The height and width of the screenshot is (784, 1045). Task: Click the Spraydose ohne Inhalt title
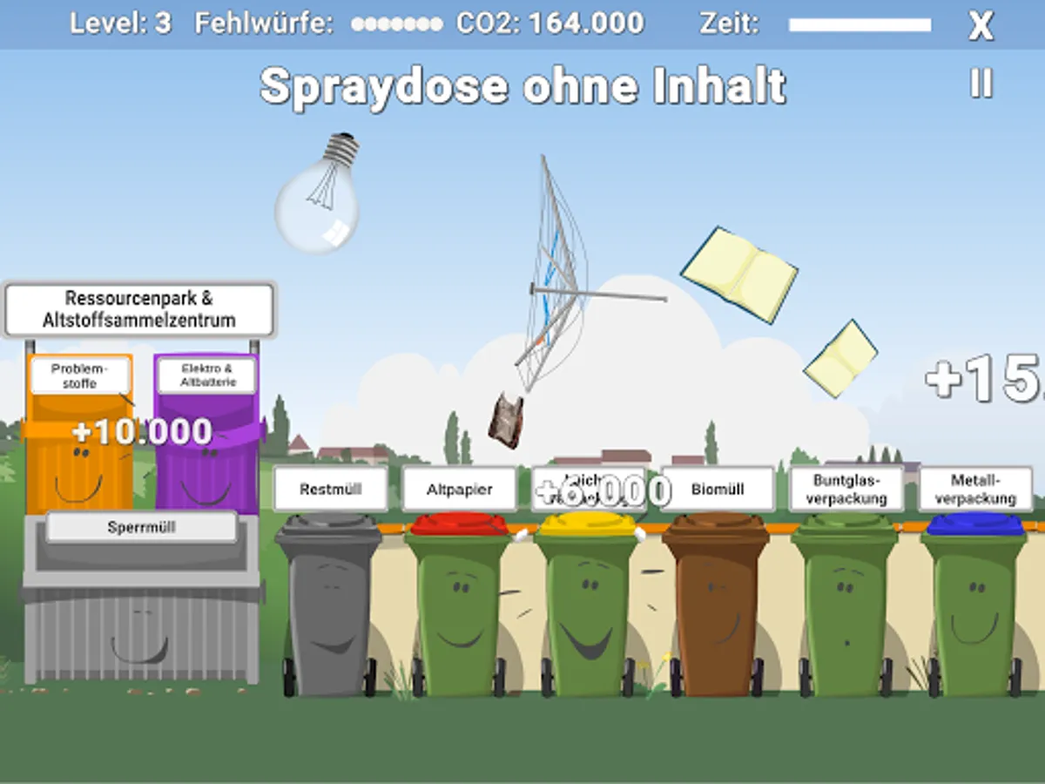pos(523,85)
